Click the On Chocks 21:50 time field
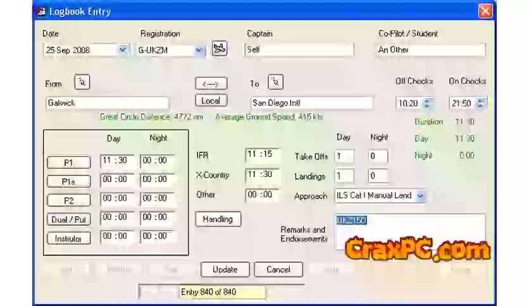 (463, 103)
